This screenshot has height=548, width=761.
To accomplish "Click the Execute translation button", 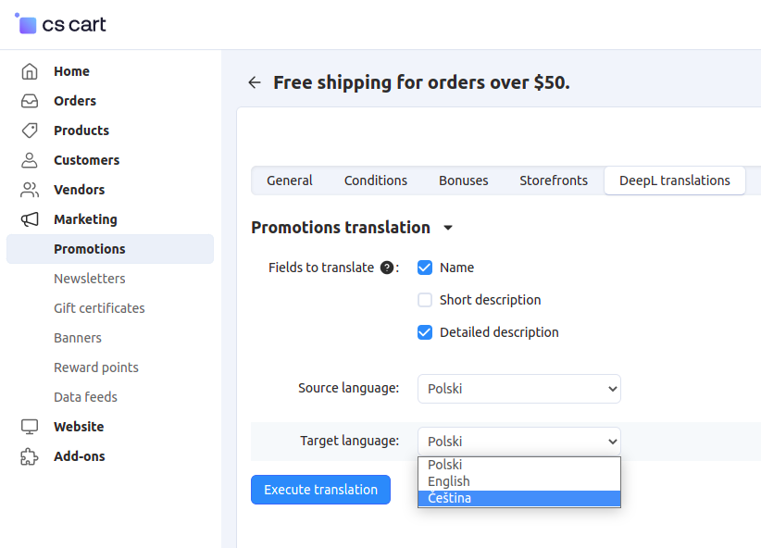I will point(321,490).
